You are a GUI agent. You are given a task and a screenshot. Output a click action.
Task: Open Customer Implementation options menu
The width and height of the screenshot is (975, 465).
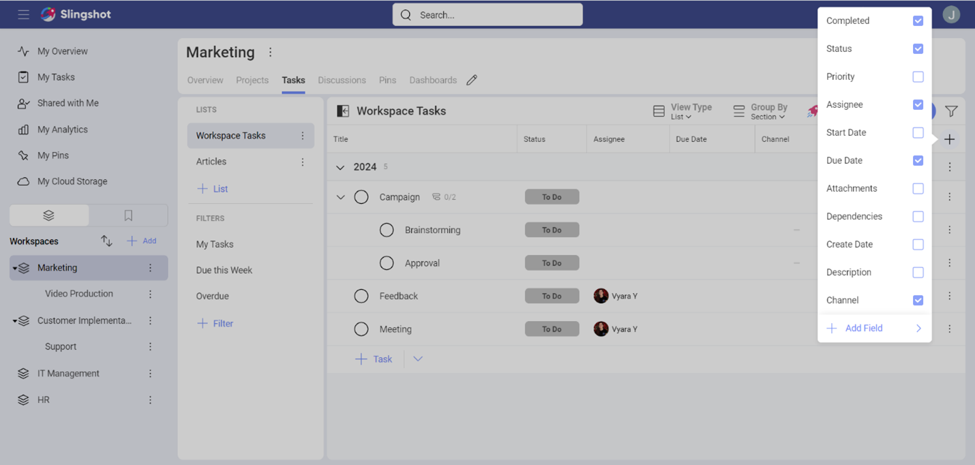coord(151,320)
